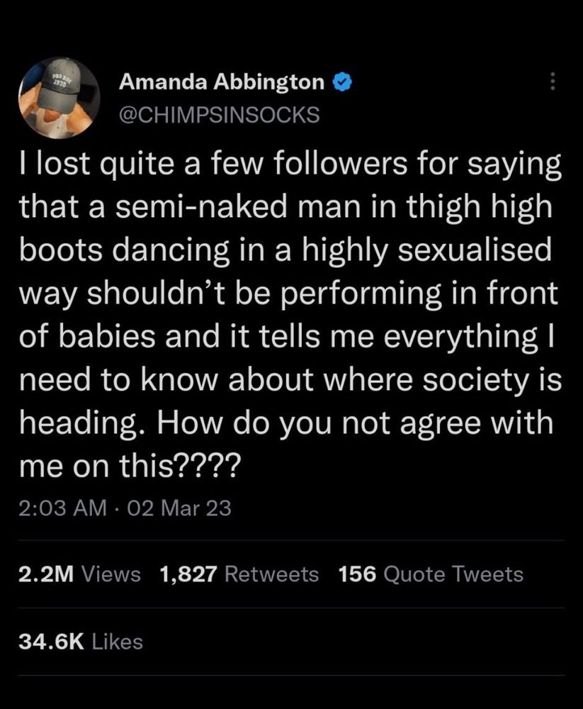
Task: Click the 1,827 retweet count number
Action: 188,574
